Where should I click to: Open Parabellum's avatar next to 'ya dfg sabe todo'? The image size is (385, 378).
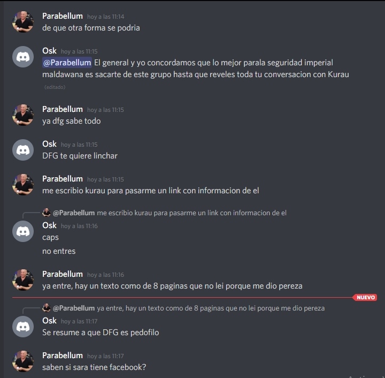pyautogui.click(x=23, y=115)
